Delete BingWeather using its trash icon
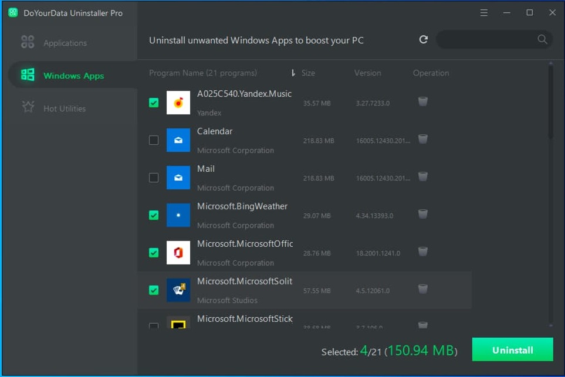 (x=422, y=214)
